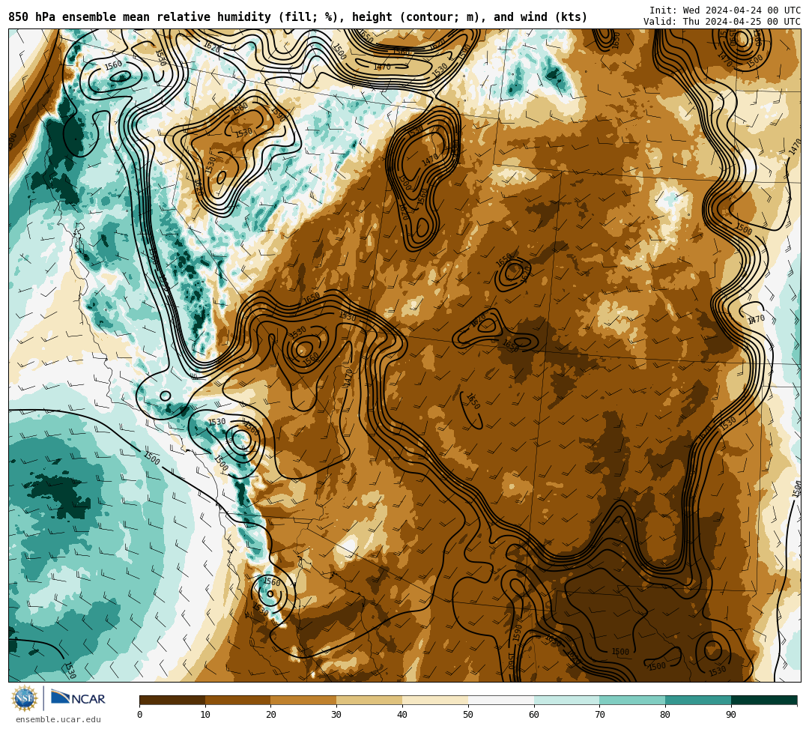The width and height of the screenshot is (809, 729).
Task: Click the colorbar tick label '90'
Action: 731,715
